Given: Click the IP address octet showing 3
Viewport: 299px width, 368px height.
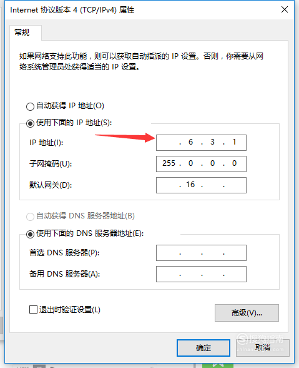Looking at the screenshot, I should coord(212,143).
